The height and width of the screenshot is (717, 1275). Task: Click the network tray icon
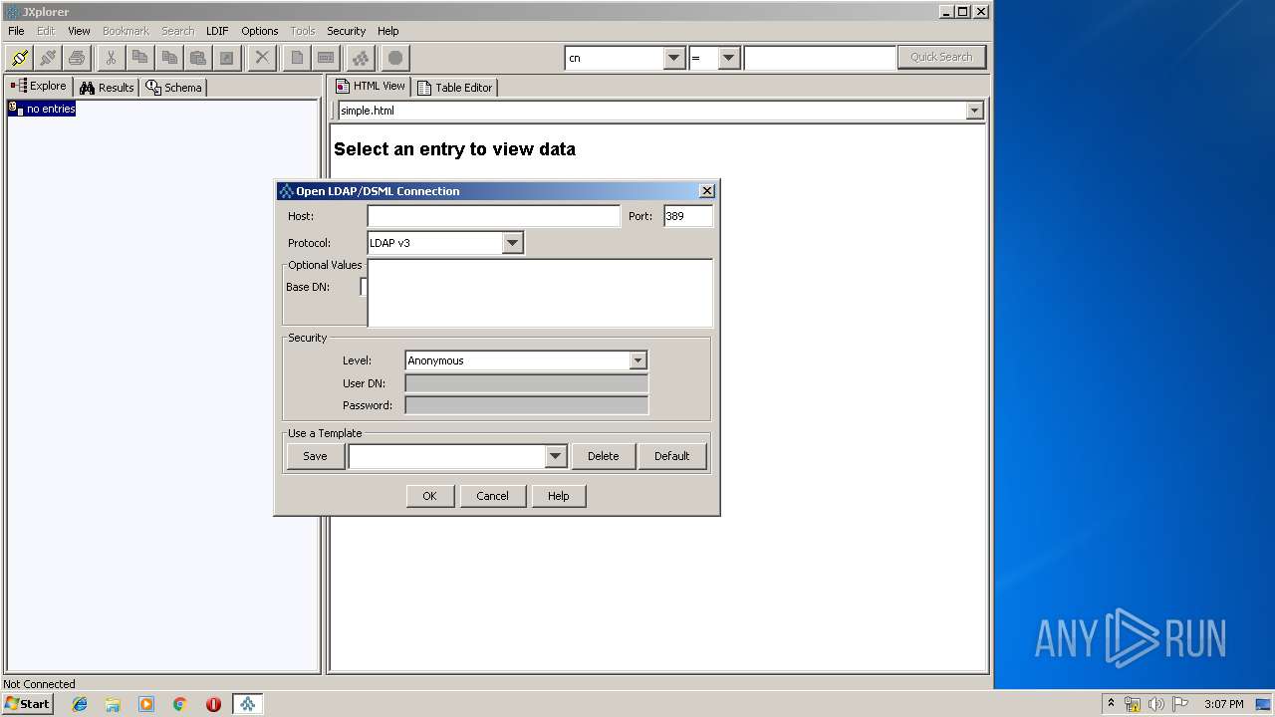coord(1133,704)
